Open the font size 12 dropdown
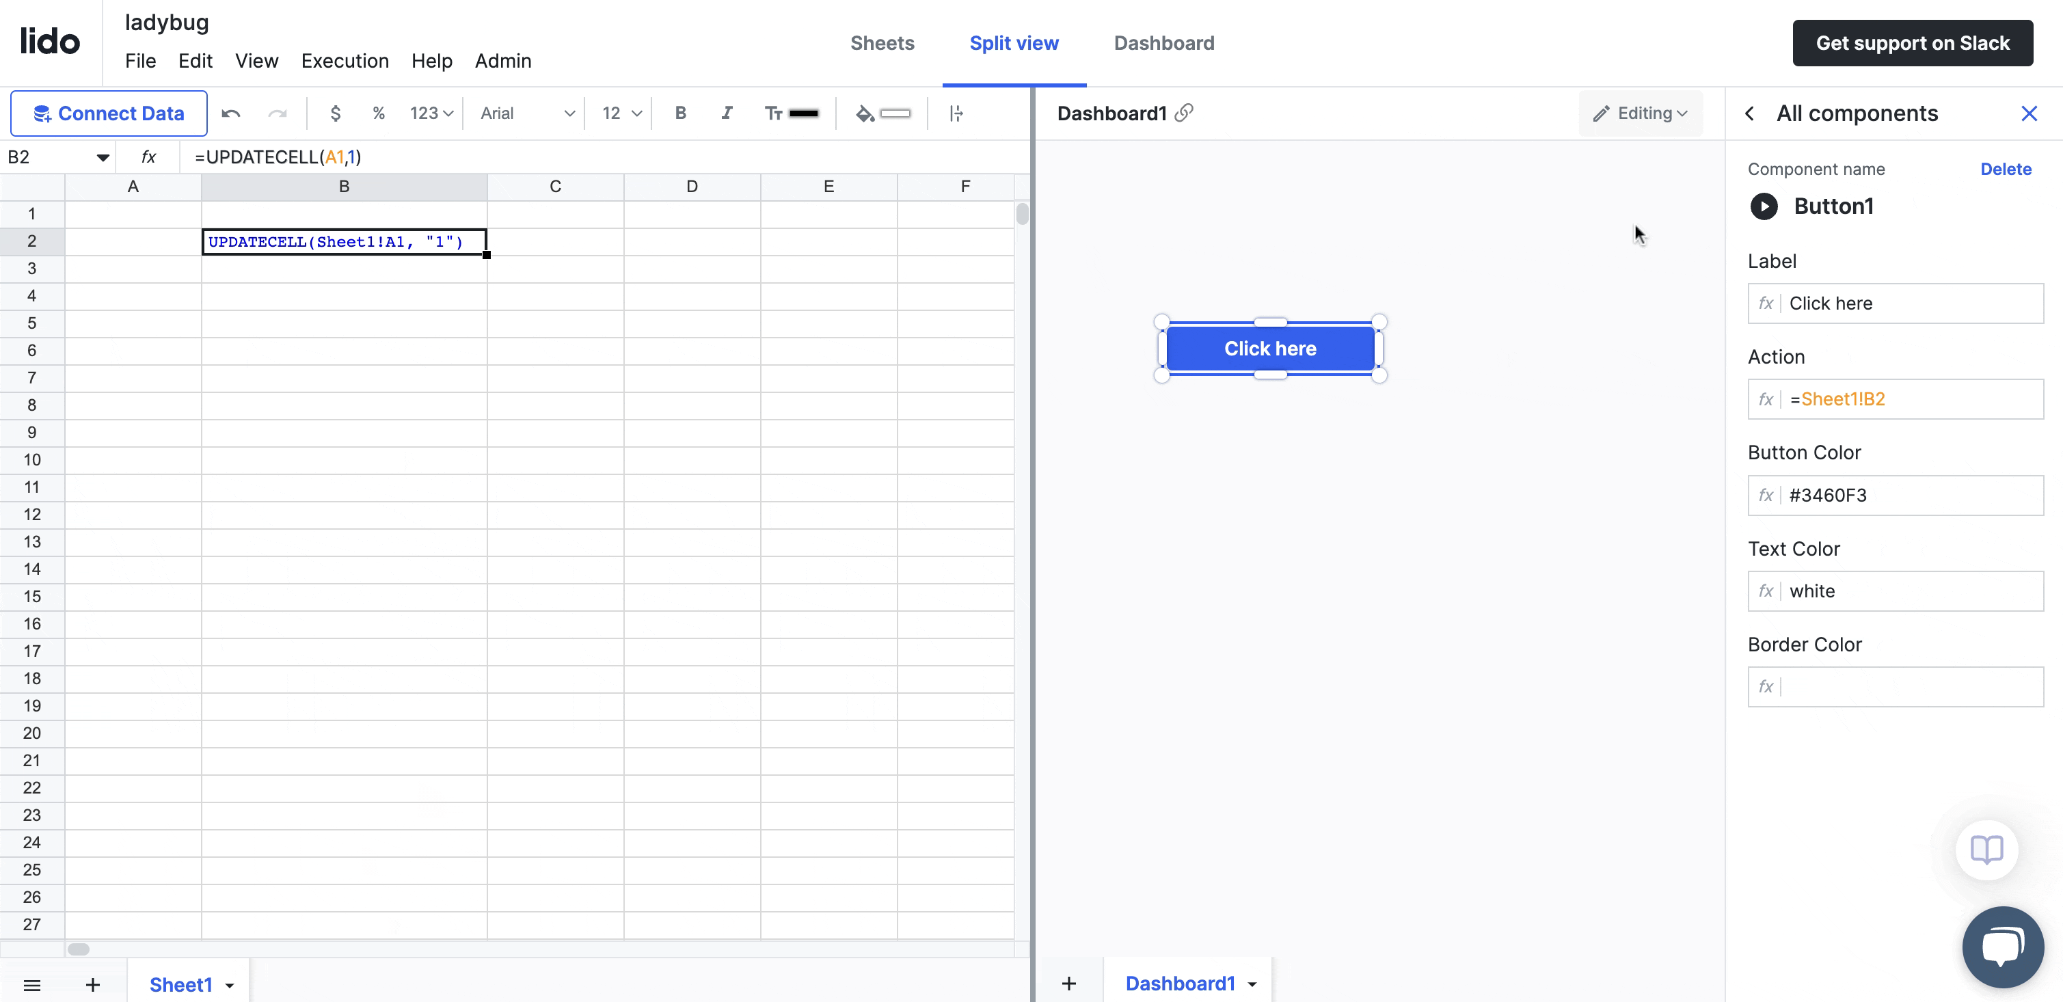 [x=621, y=113]
